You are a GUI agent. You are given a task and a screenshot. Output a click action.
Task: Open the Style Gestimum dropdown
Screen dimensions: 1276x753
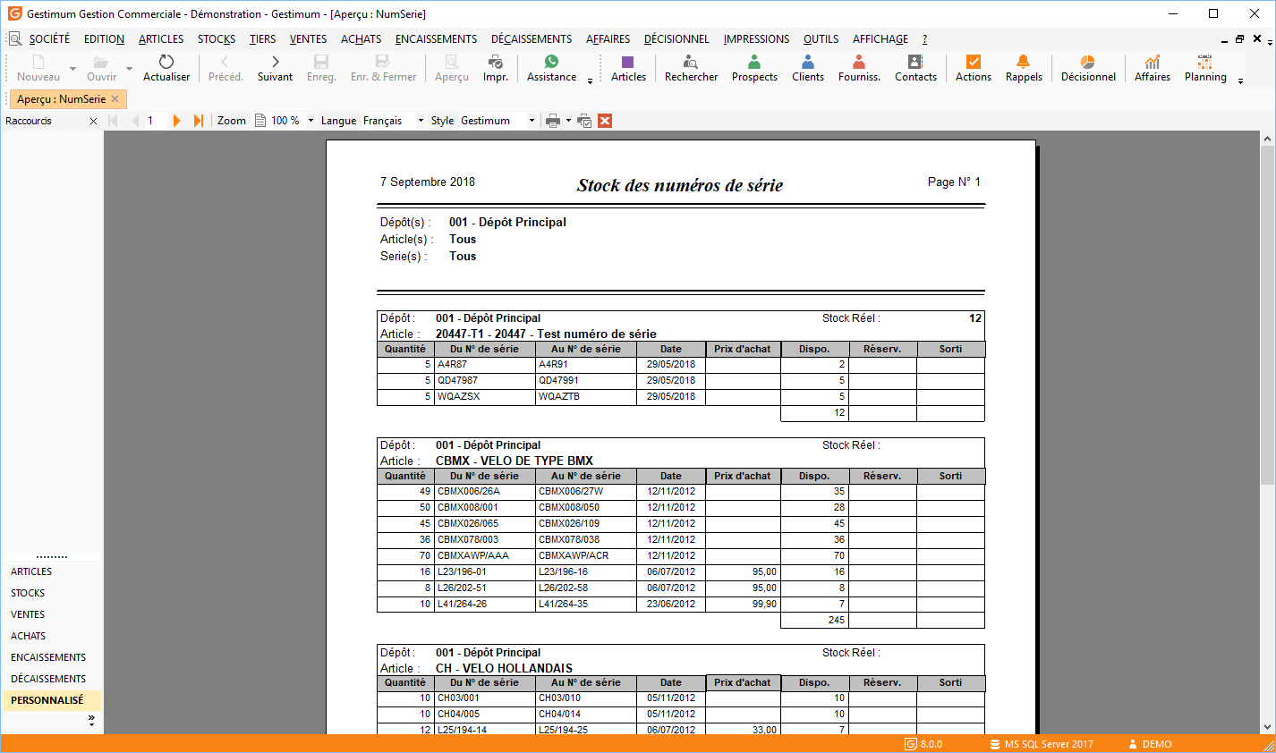click(x=532, y=121)
